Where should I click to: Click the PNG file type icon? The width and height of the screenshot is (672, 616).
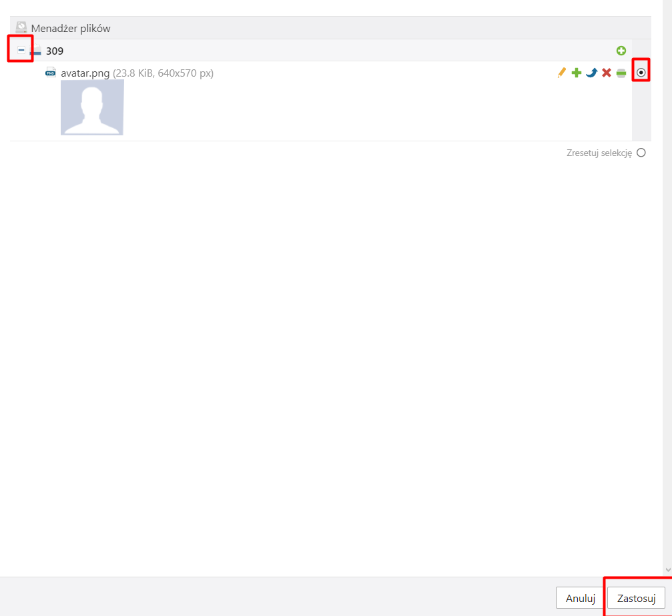[x=51, y=73]
